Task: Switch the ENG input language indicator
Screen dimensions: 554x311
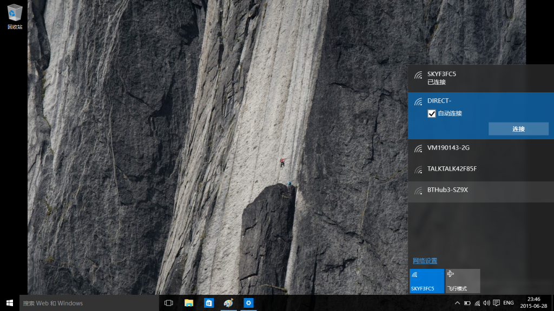Action: pyautogui.click(x=509, y=303)
